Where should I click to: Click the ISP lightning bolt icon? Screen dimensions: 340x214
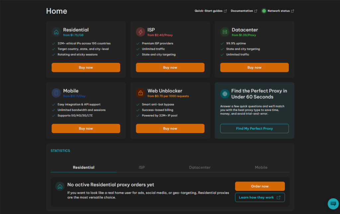(x=140, y=32)
